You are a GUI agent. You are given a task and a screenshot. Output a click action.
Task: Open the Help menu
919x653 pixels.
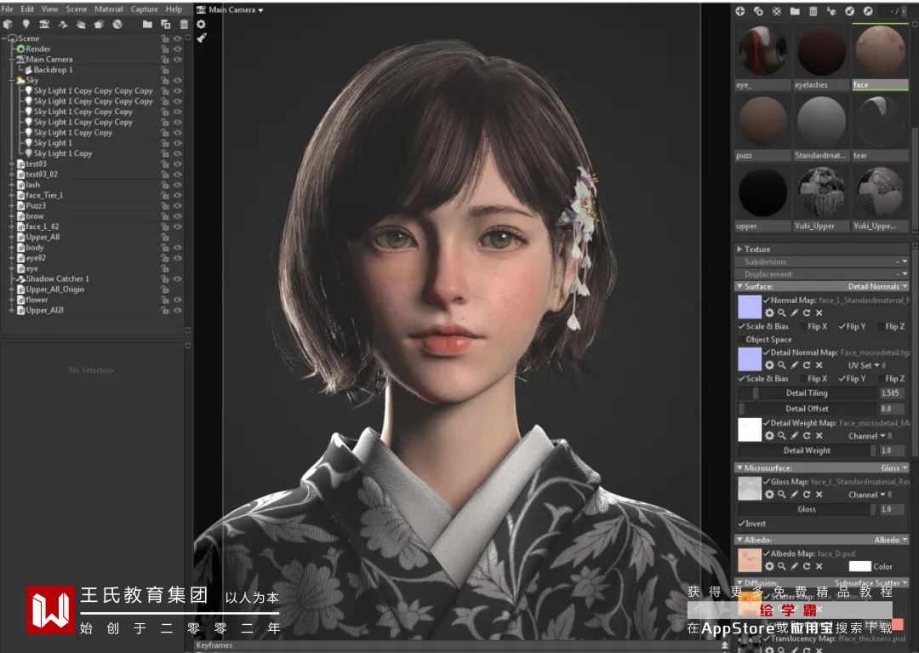pyautogui.click(x=174, y=9)
